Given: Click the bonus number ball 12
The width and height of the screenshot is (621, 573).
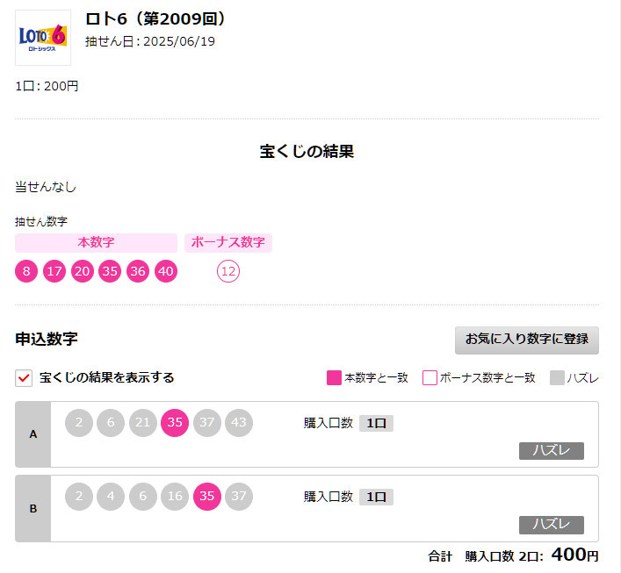Looking at the screenshot, I should (228, 271).
